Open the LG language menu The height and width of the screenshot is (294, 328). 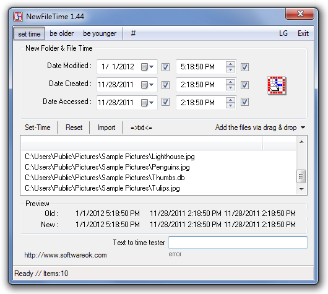tap(283, 33)
